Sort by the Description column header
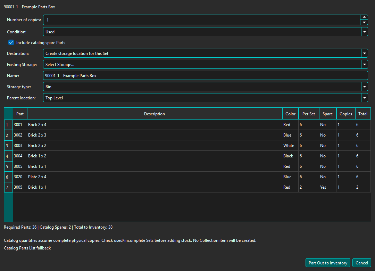The width and height of the screenshot is (375, 271). click(x=155, y=114)
